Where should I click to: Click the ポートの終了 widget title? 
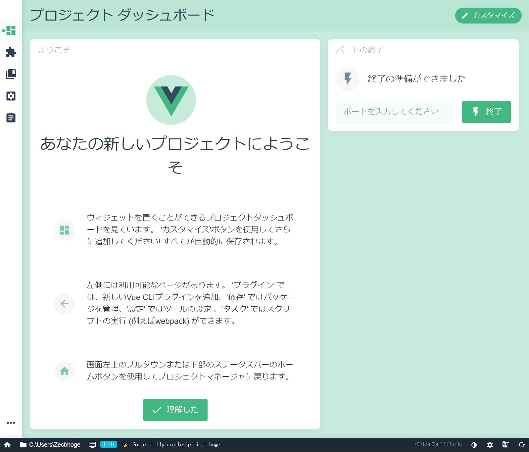[x=360, y=50]
